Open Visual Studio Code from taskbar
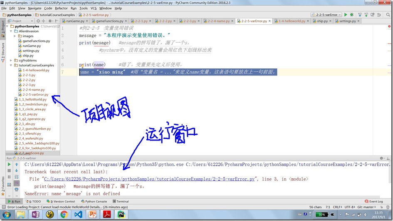The width and height of the screenshot is (393, 221). coord(78,214)
